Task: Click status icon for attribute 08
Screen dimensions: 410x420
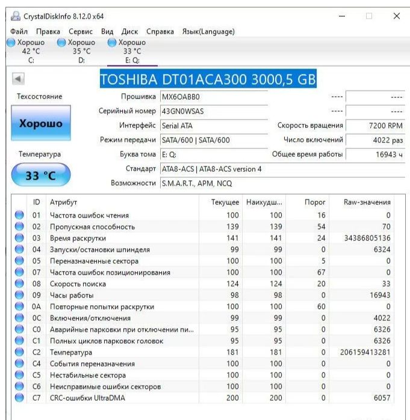Action: click(19, 284)
